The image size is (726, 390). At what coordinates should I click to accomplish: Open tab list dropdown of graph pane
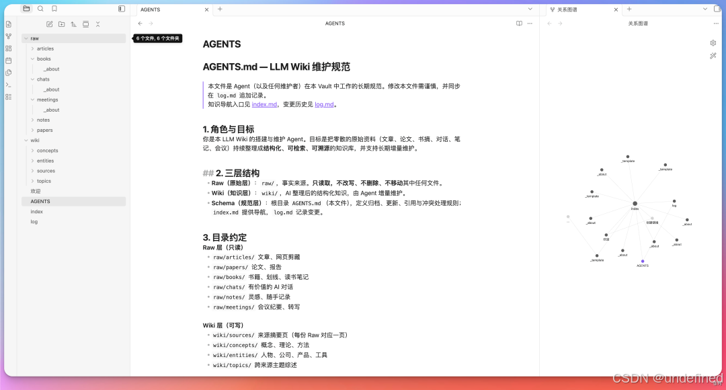click(x=705, y=9)
